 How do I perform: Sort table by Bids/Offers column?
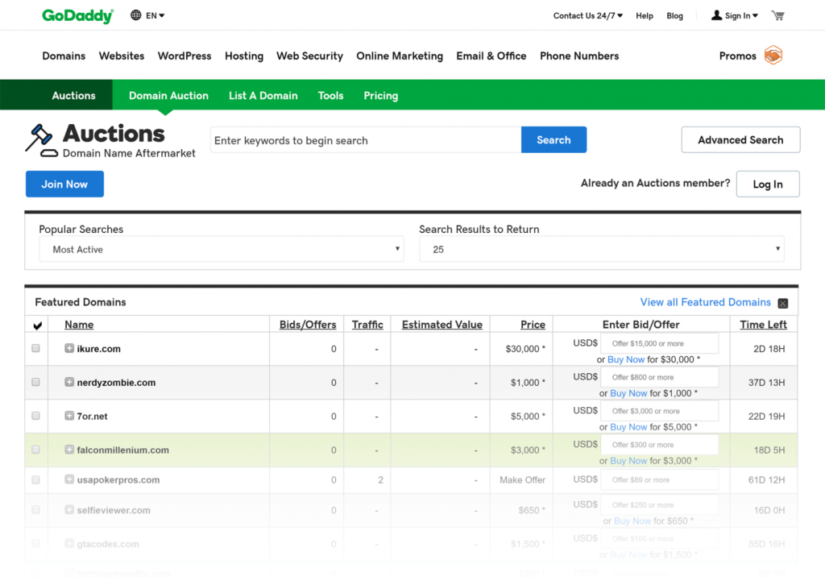308,325
